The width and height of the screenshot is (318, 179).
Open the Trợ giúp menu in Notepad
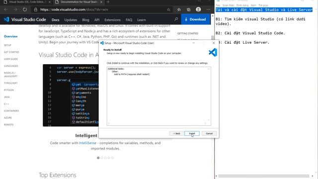pyautogui.click(x=263, y=5)
